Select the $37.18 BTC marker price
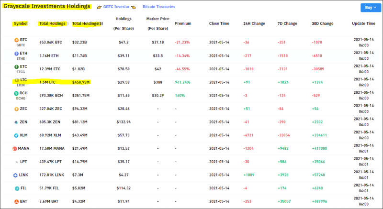This screenshot has height=209, width=383. pos(158,42)
